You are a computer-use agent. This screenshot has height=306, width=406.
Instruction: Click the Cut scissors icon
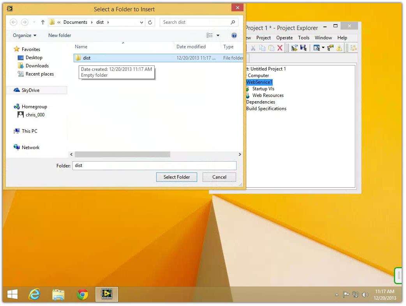[253, 48]
